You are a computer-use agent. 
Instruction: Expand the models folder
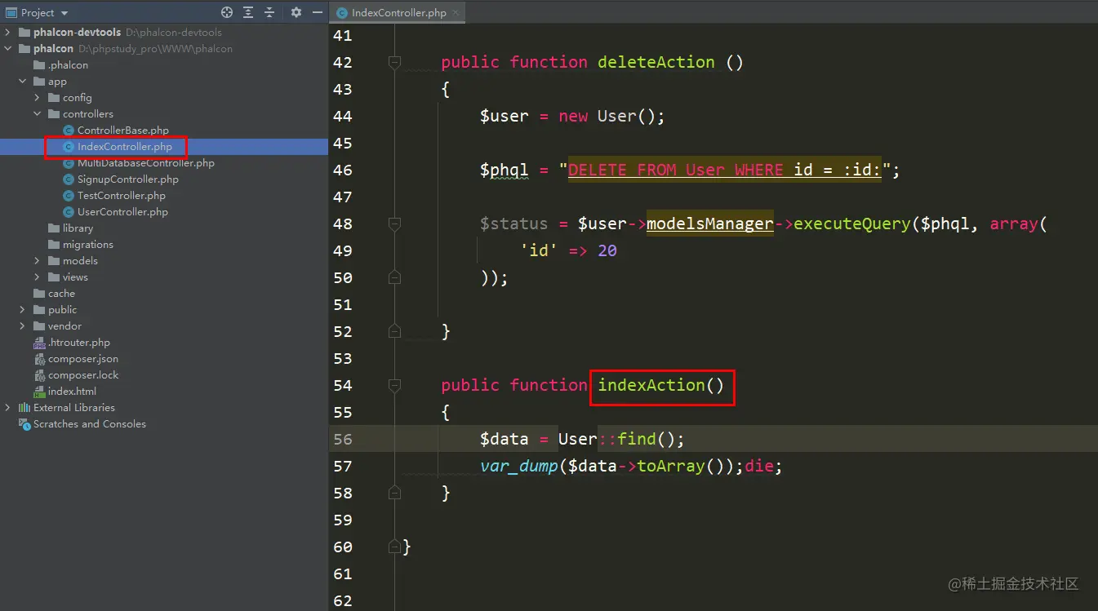[x=38, y=261]
